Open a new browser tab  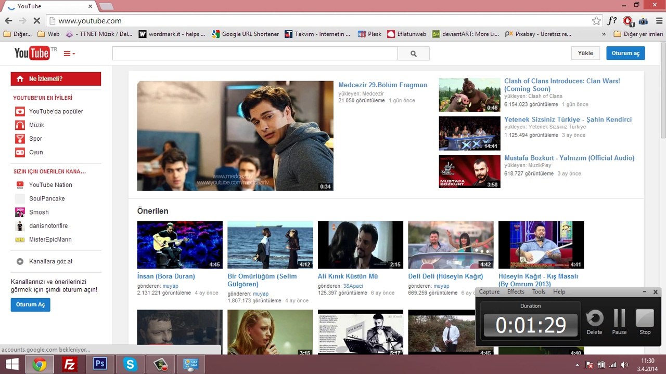(x=106, y=6)
